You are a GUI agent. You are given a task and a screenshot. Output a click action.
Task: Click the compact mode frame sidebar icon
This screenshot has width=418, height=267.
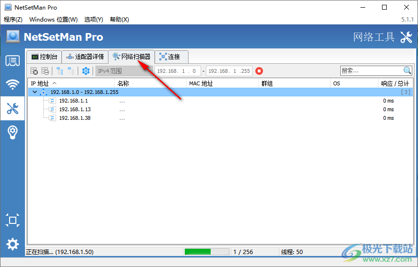click(x=12, y=220)
